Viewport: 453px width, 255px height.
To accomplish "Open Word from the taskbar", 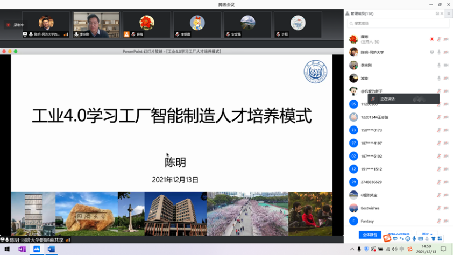I will [x=51, y=250].
